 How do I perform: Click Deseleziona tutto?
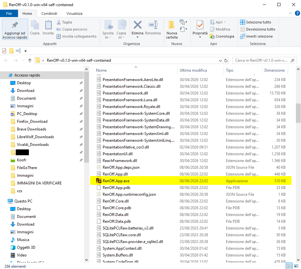point(258,29)
